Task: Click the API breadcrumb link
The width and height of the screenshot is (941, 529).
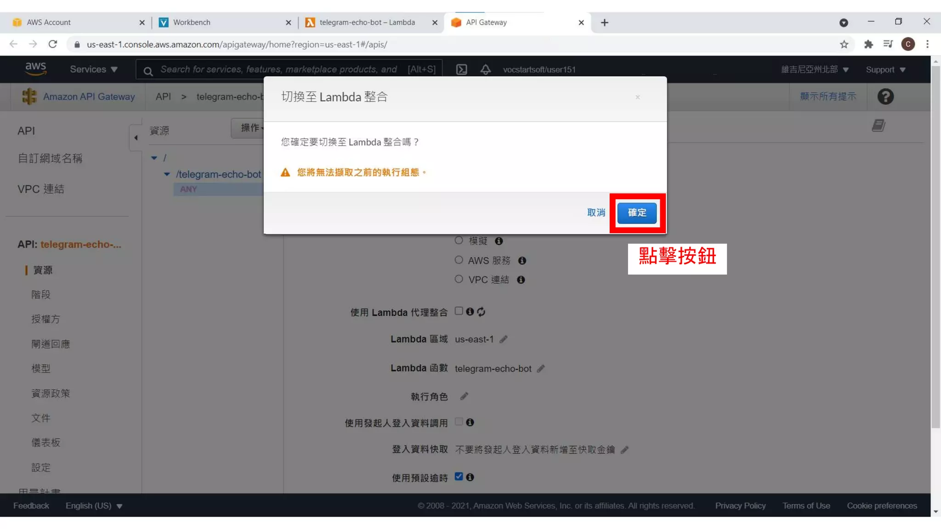Action: (163, 96)
